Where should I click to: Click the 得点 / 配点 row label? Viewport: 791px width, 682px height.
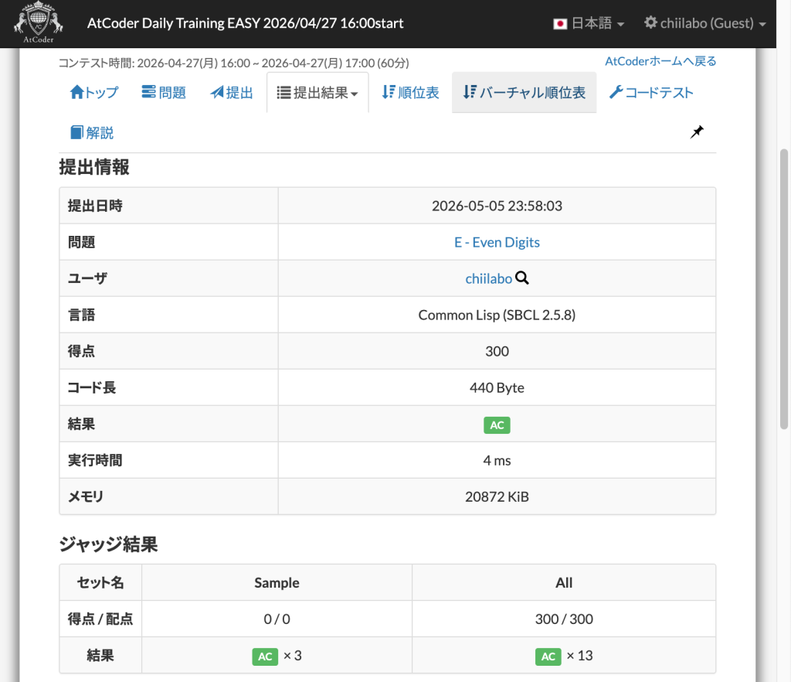(x=100, y=619)
